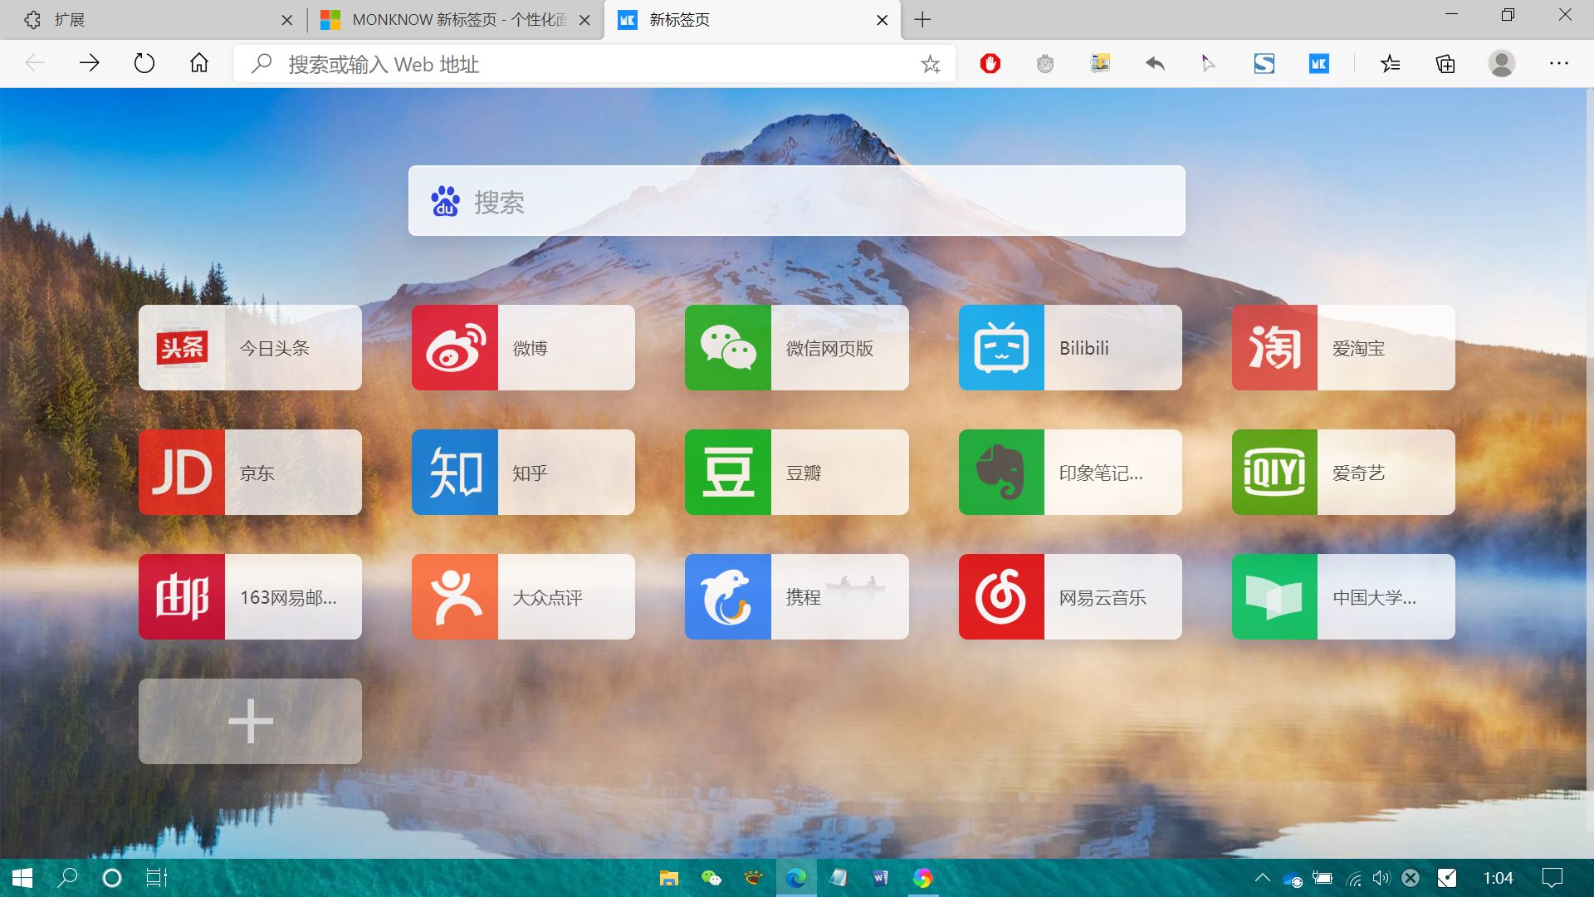
Task: Open the AdBlock extension icon
Action: coord(990,63)
